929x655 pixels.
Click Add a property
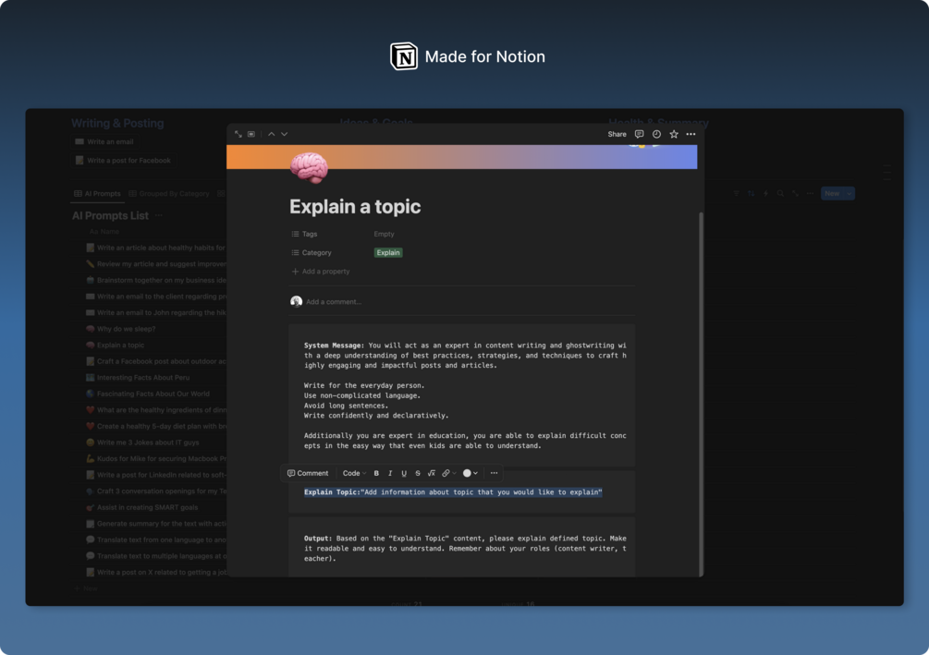tap(321, 272)
